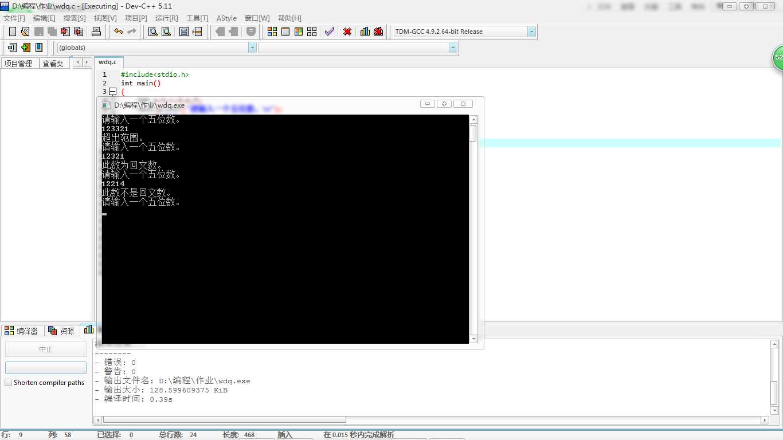Open the 运行[R] menu
Screen dimensions: 783x440
pyautogui.click(x=167, y=18)
